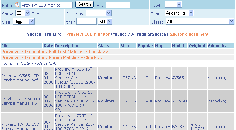
Task: Click the popularity value 607
Action: click(x=150, y=126)
